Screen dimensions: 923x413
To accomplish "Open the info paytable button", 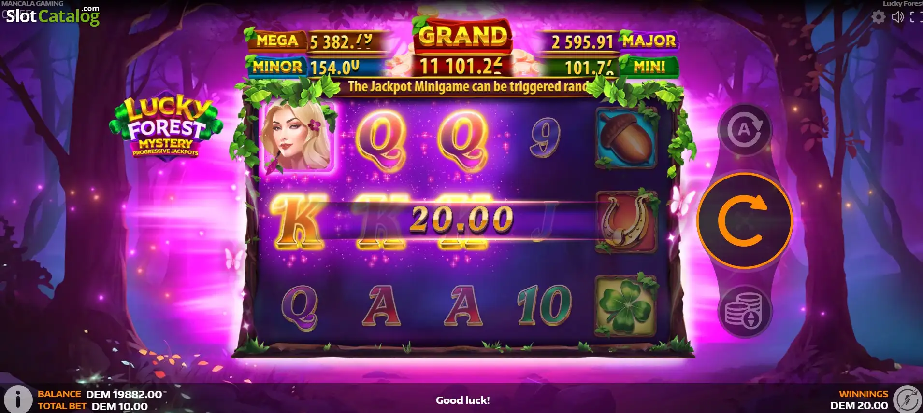I will pos(18,399).
